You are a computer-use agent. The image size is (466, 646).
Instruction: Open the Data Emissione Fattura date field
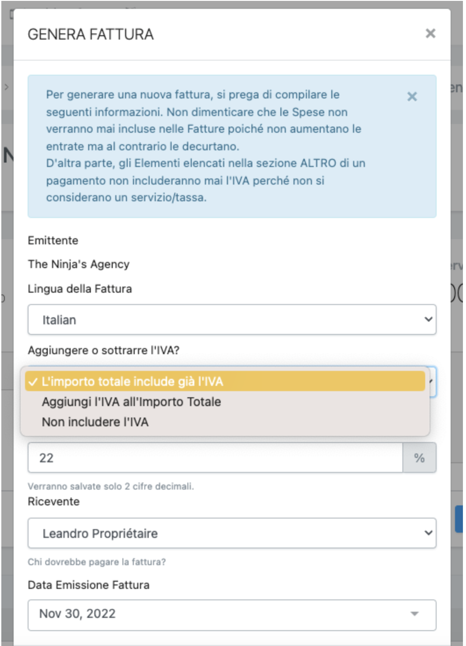click(x=219, y=614)
